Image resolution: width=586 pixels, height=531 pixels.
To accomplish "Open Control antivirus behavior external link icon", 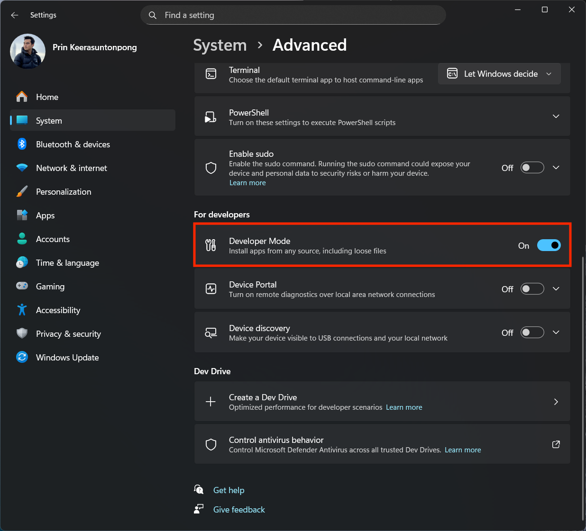I will [556, 444].
